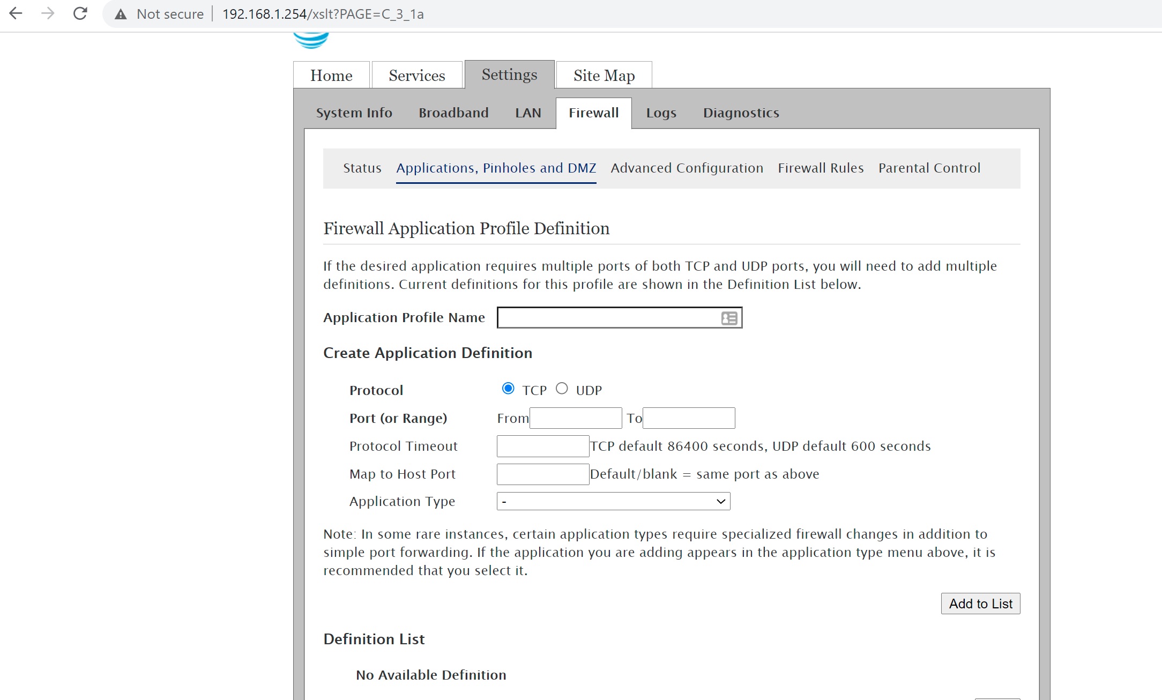
Task: Open the Application Type dropdown
Action: (x=613, y=502)
